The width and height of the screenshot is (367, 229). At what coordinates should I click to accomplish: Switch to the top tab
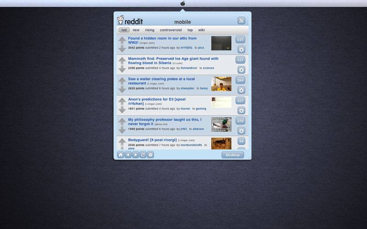click(x=190, y=30)
